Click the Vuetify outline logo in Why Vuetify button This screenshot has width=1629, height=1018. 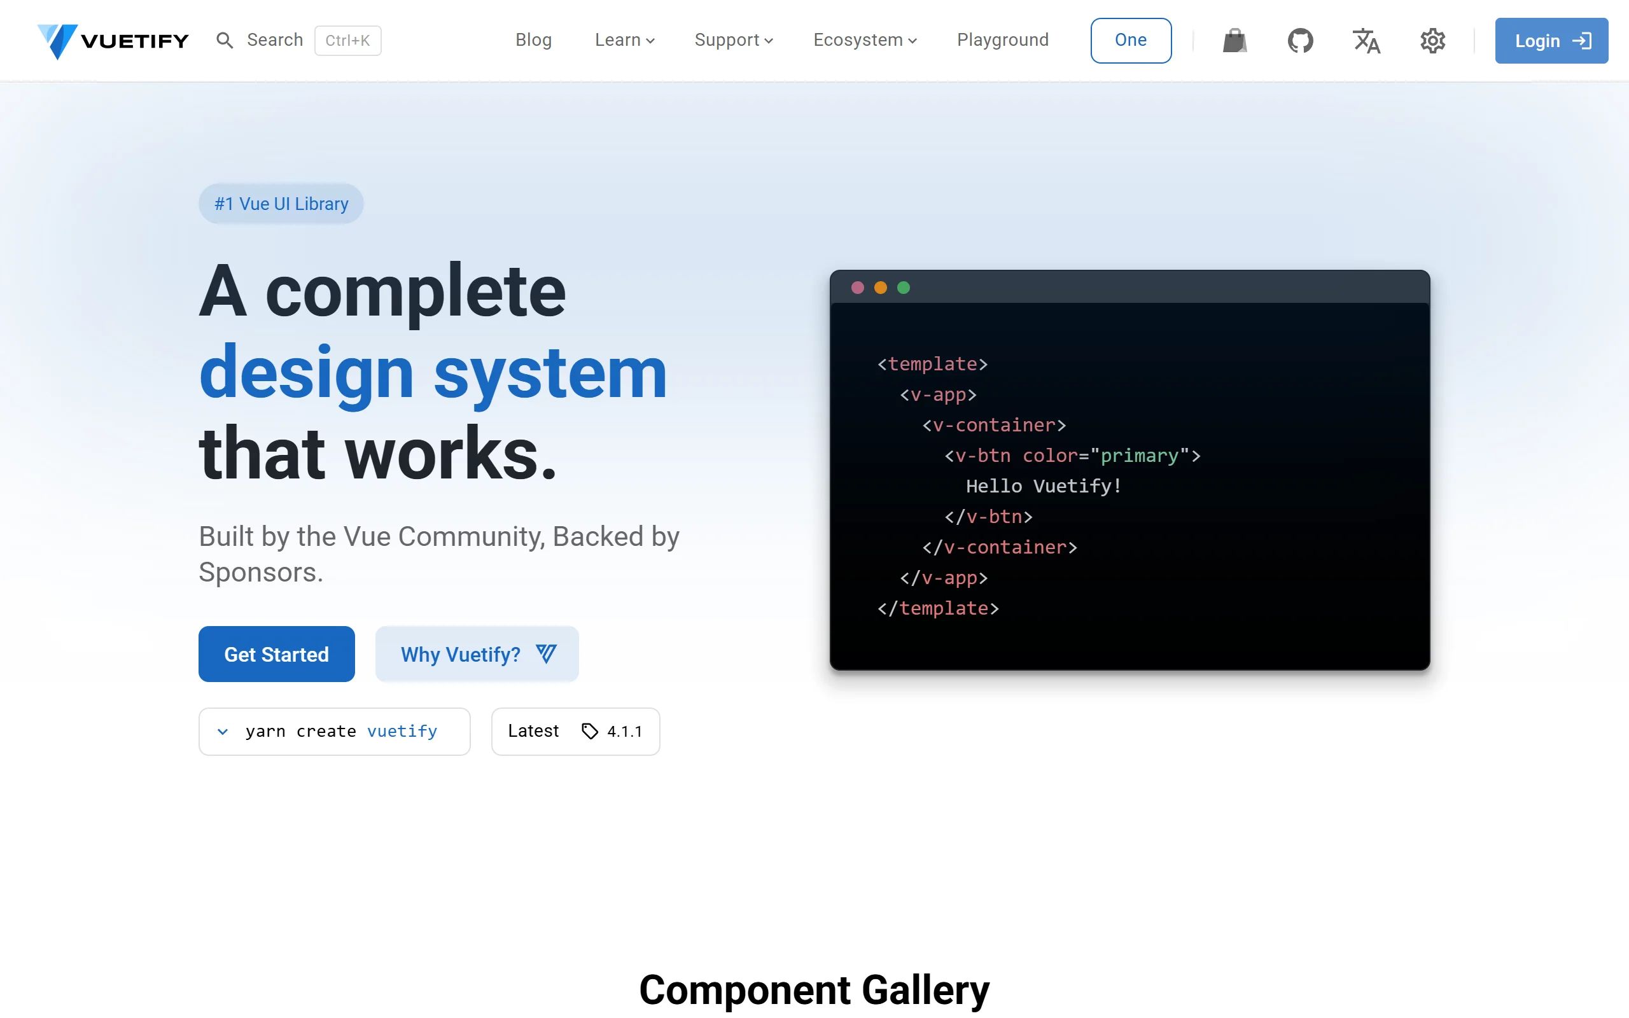click(546, 654)
